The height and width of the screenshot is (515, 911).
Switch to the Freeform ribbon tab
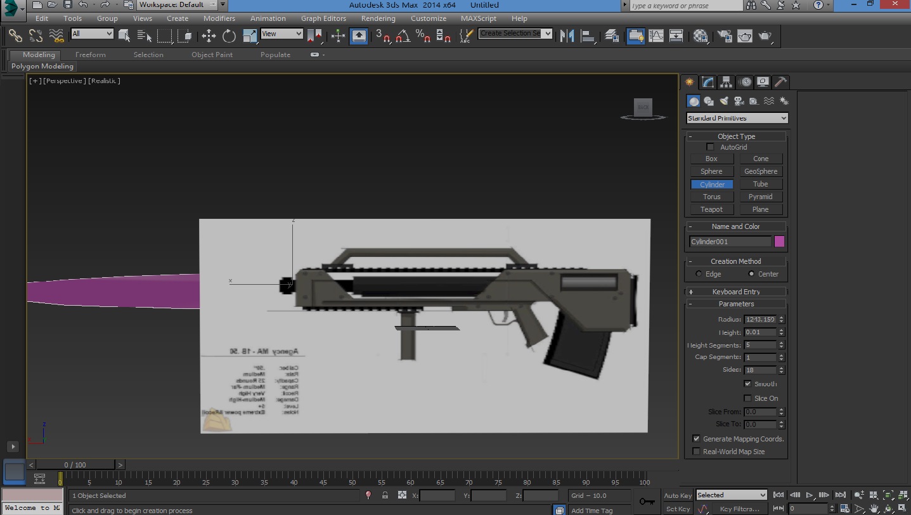coord(91,55)
